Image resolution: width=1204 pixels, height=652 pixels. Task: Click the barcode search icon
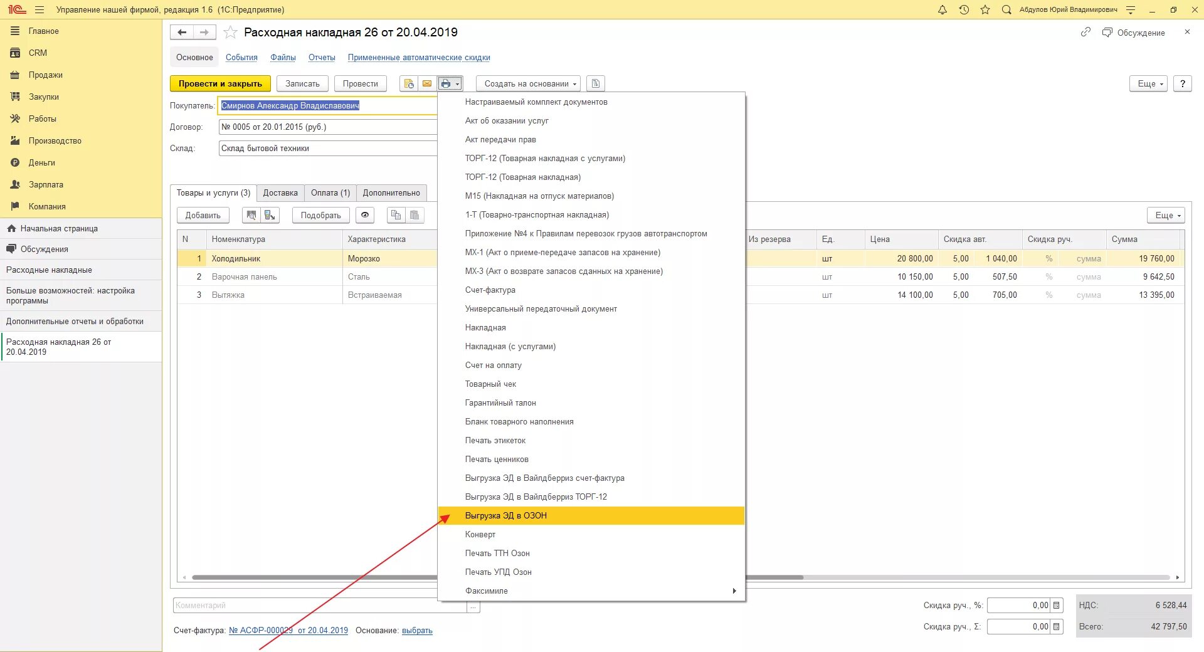click(x=251, y=215)
